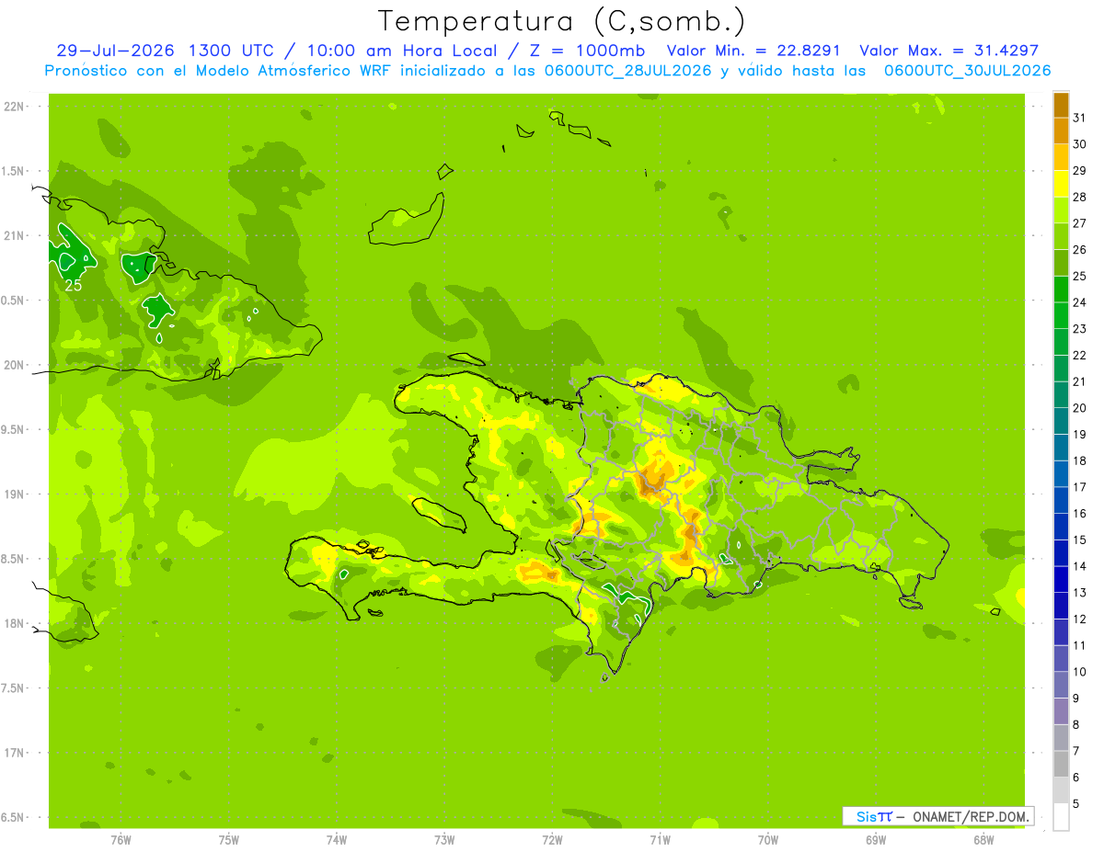
Task: Click the "22N" latitude axis label
Action: (x=14, y=107)
